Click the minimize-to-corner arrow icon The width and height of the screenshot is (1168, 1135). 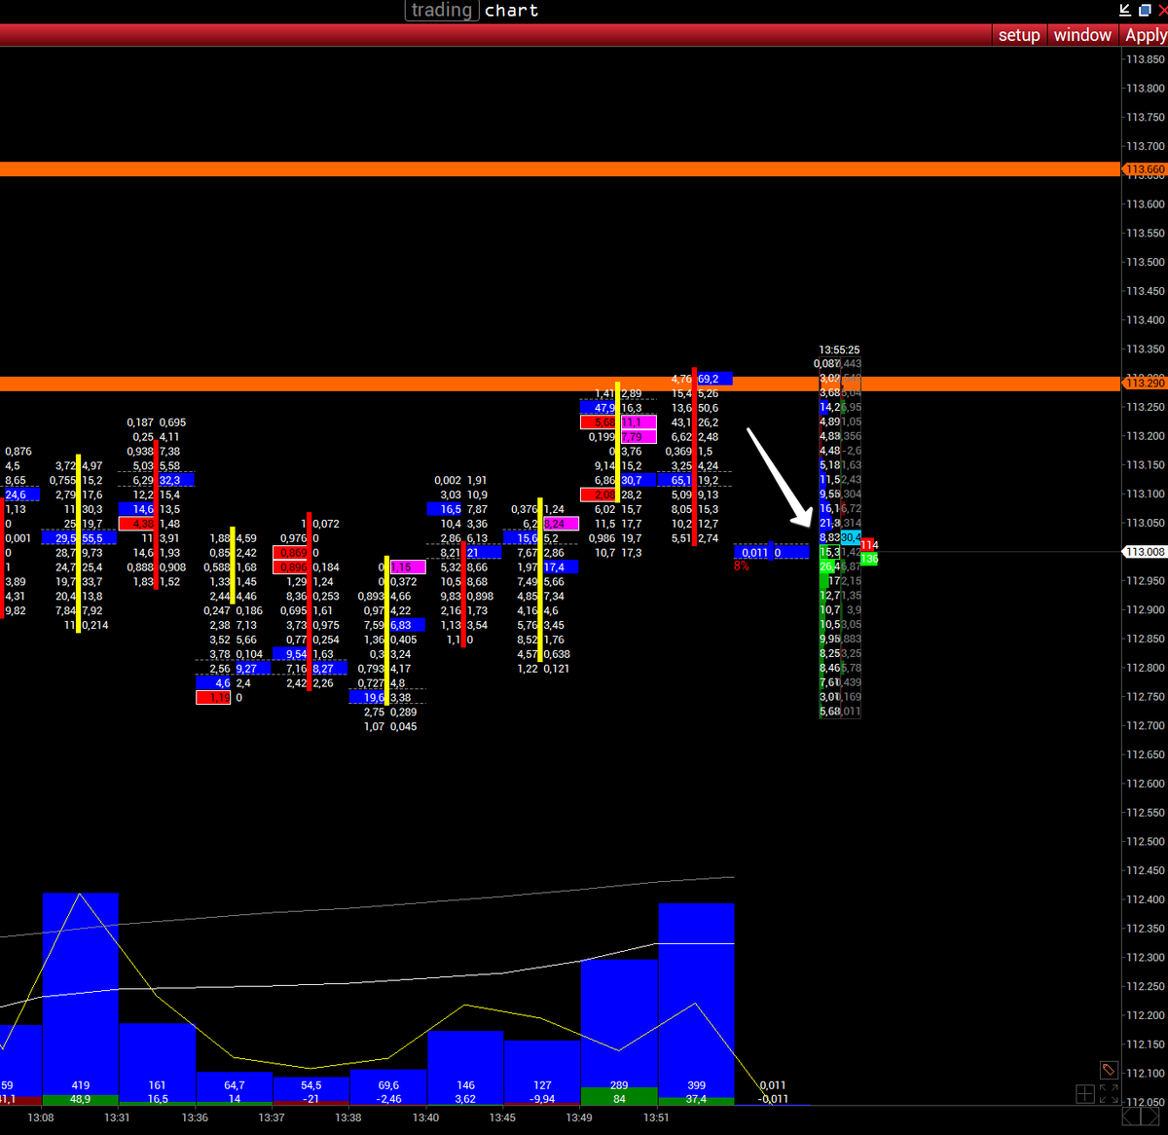click(1125, 10)
